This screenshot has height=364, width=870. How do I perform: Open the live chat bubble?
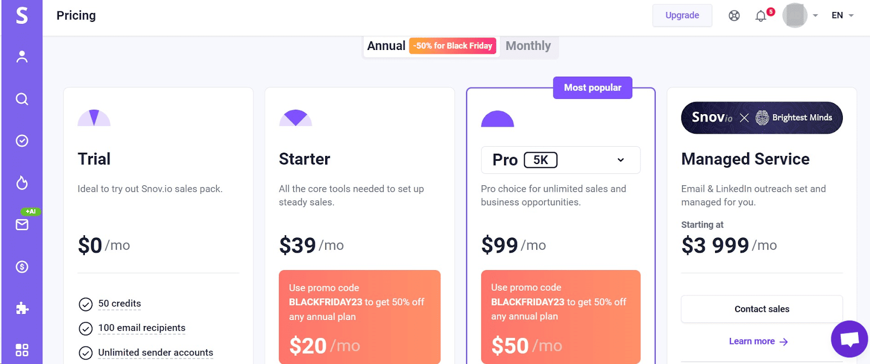pos(850,339)
